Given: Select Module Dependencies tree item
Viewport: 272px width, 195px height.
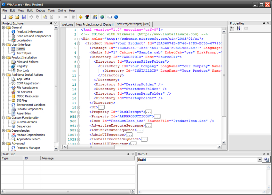Looking at the screenshot, I should click(x=30, y=135).
